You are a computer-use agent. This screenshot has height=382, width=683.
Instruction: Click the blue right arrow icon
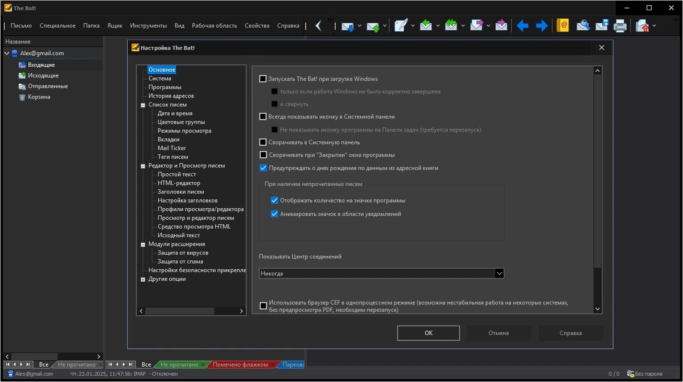click(541, 26)
